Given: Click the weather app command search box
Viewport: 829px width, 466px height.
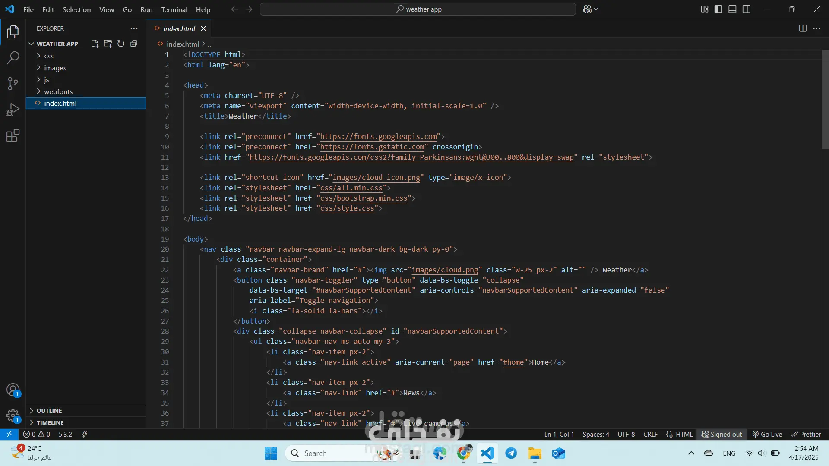Looking at the screenshot, I should pyautogui.click(x=418, y=9).
